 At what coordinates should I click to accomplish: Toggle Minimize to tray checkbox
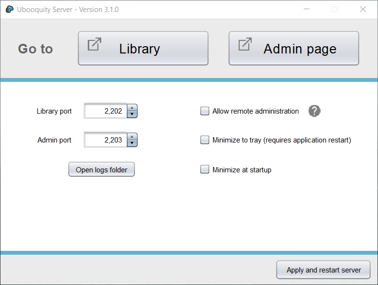pos(204,140)
